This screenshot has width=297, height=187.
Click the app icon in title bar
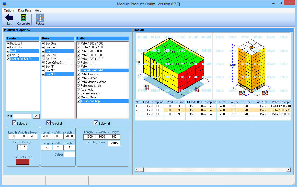tap(4, 4)
